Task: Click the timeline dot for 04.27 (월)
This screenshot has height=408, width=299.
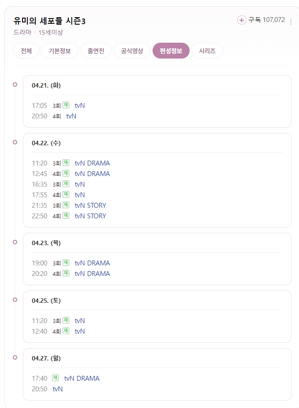Action: (15, 357)
